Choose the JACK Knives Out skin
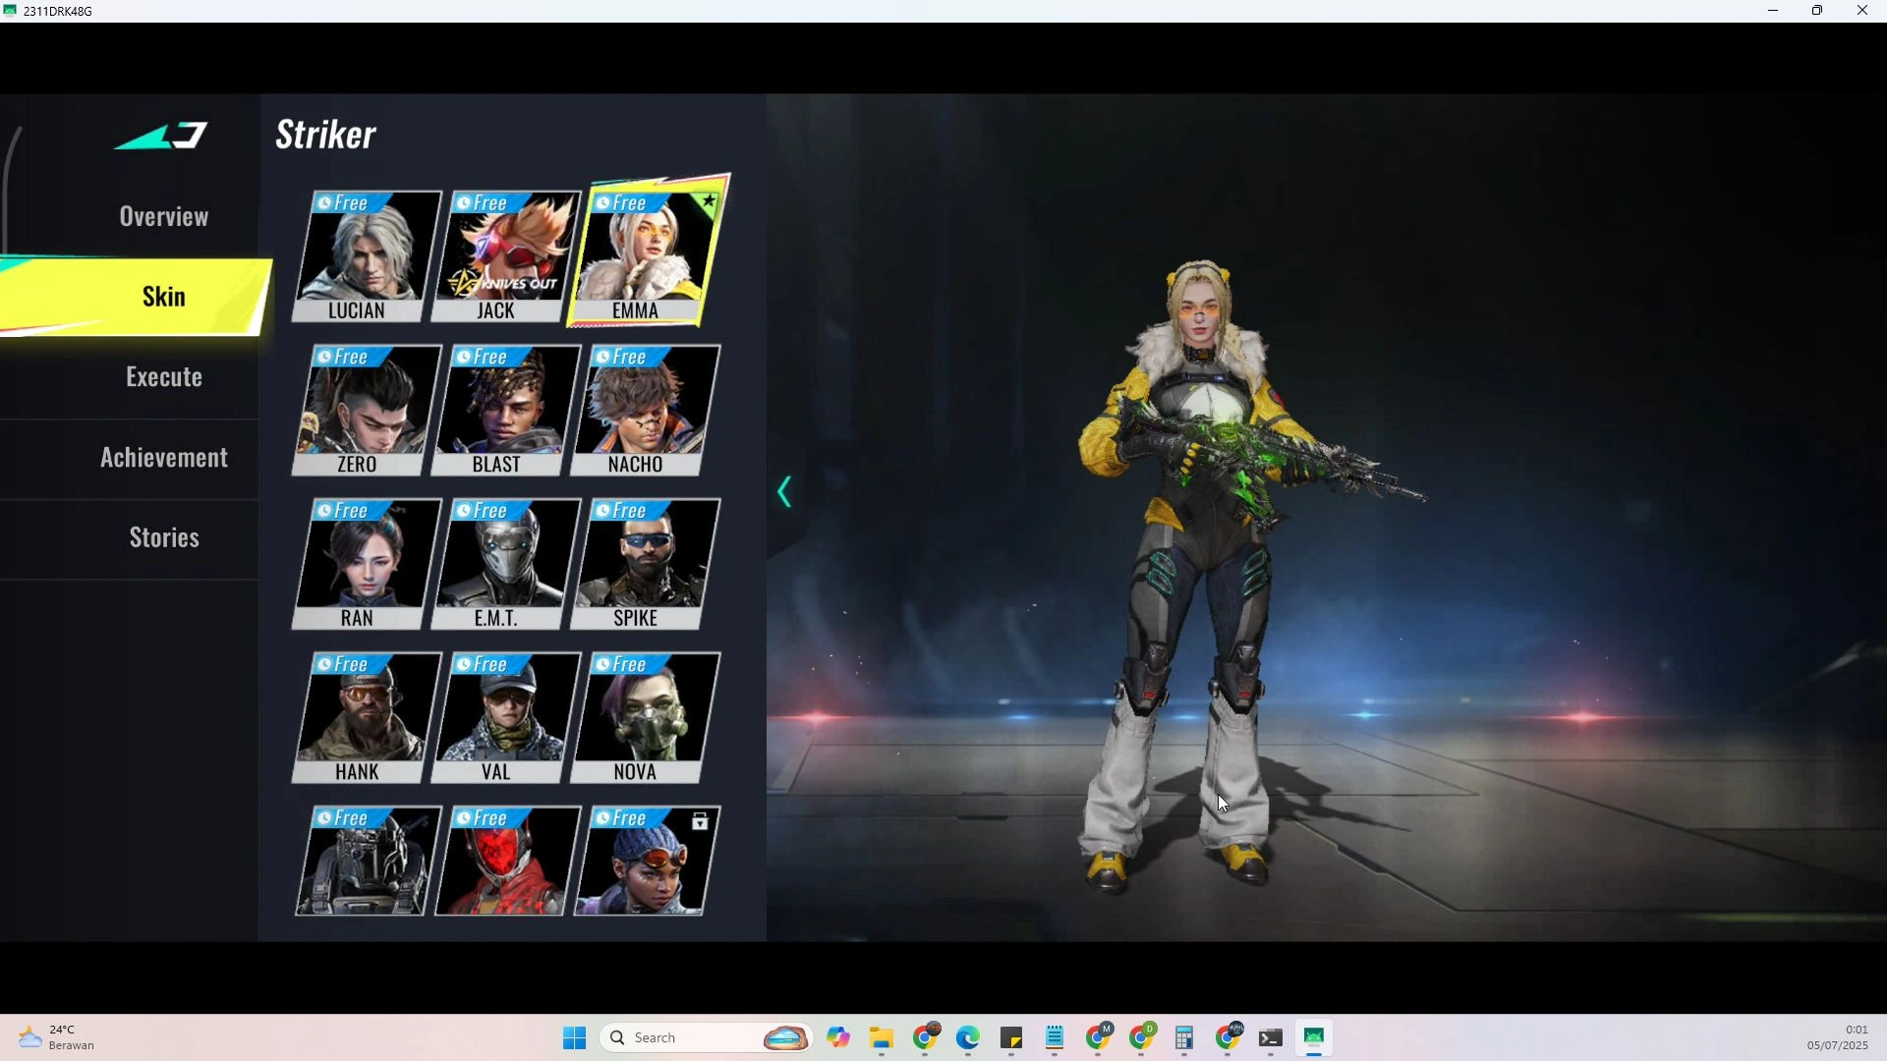This screenshot has height=1061, width=1887. (505, 255)
